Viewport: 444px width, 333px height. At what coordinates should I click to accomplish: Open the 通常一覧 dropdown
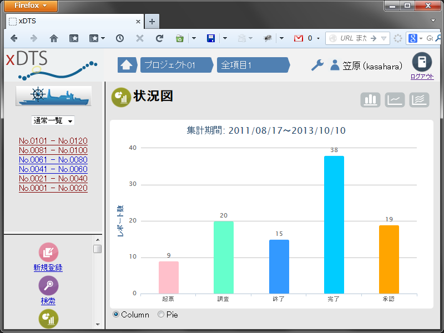[x=53, y=120]
